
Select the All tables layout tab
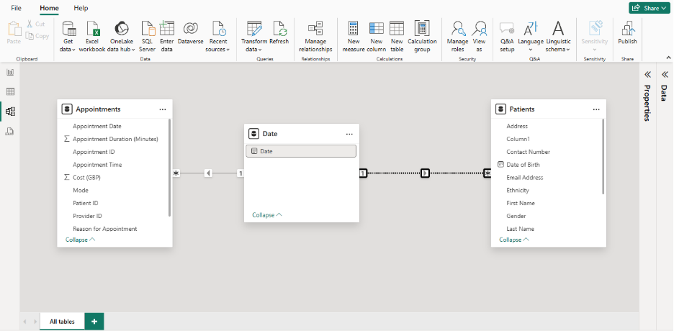[x=62, y=322]
